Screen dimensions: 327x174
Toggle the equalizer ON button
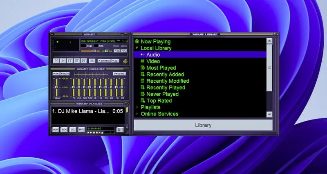click(56, 74)
